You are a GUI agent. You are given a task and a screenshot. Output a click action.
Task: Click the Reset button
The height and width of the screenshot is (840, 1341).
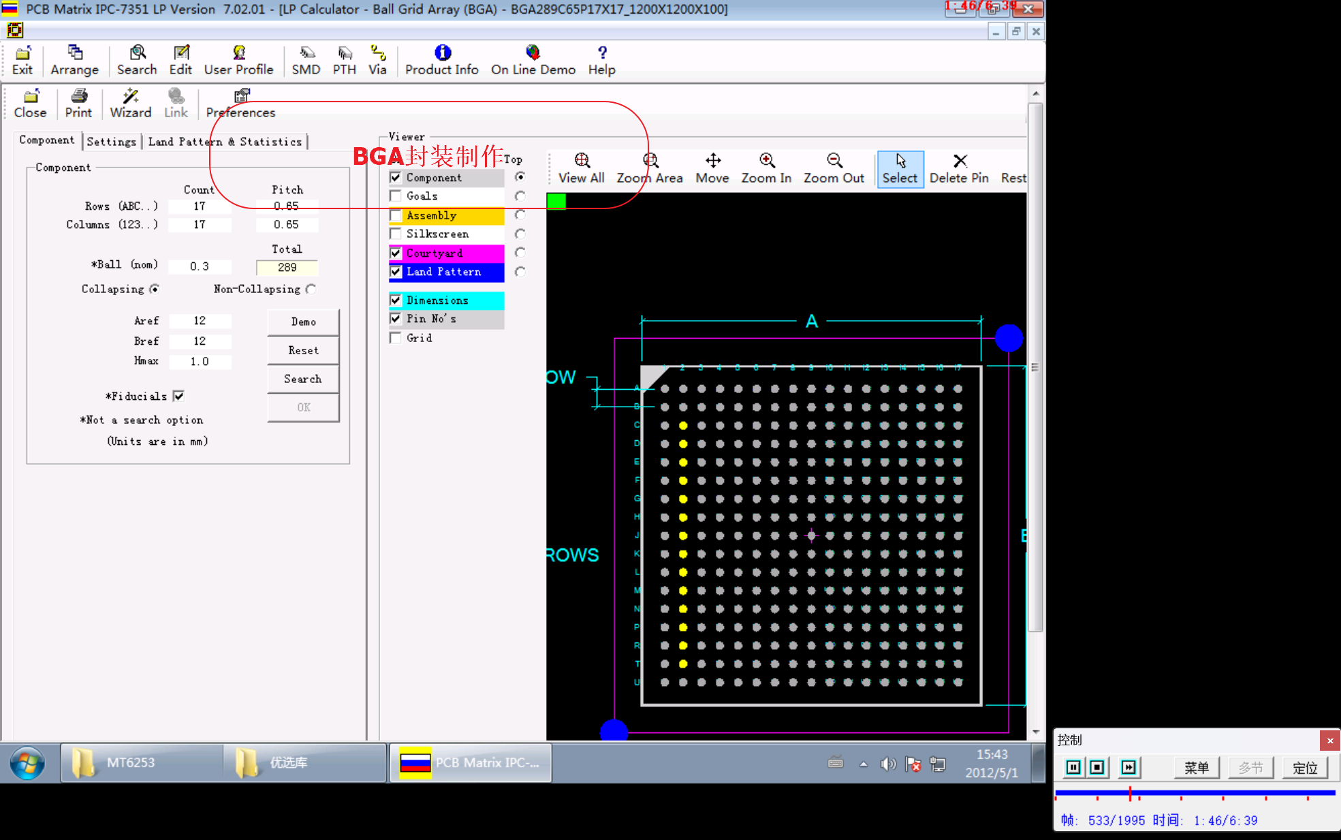click(303, 350)
